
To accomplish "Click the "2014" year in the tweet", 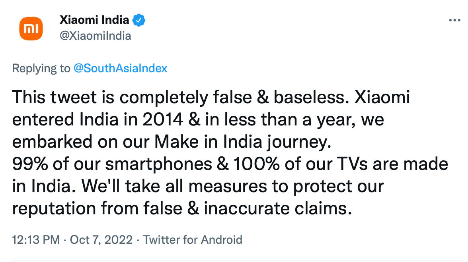I will click(163, 120).
